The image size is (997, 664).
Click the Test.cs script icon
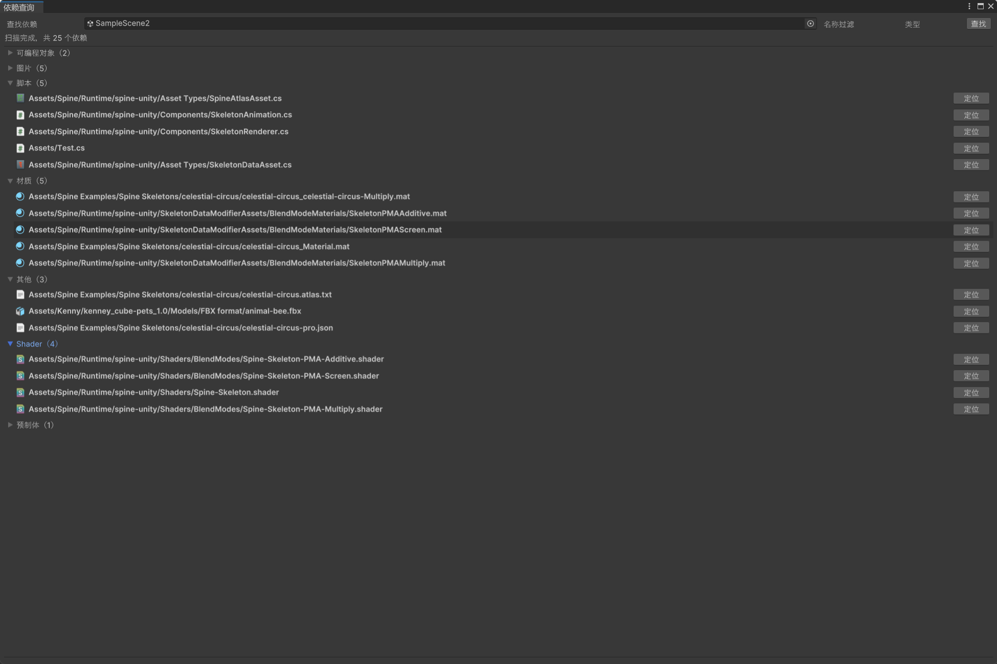click(x=20, y=148)
